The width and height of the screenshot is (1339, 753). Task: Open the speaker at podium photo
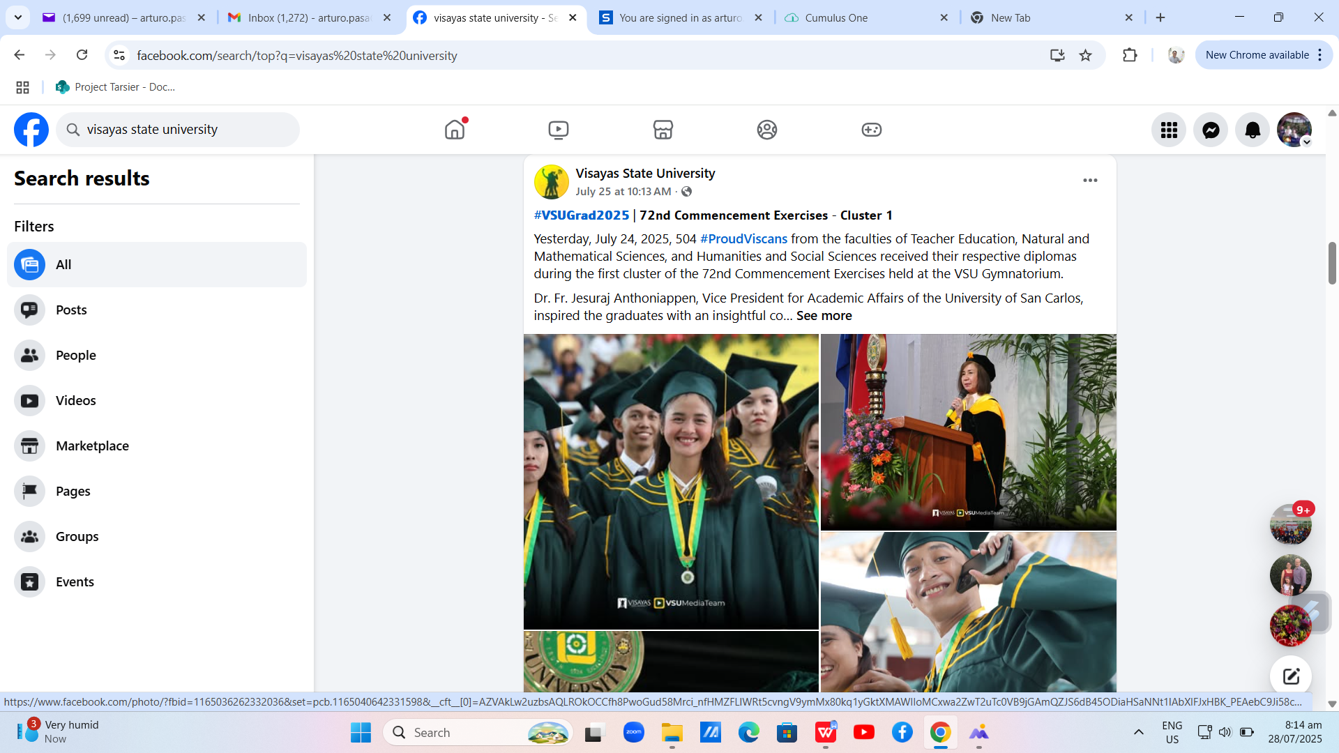click(x=968, y=432)
